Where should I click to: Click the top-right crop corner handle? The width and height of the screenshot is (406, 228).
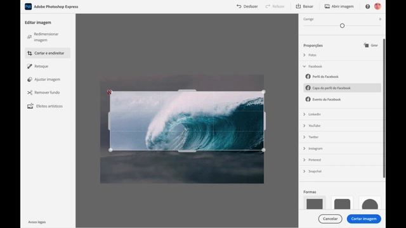(263, 92)
